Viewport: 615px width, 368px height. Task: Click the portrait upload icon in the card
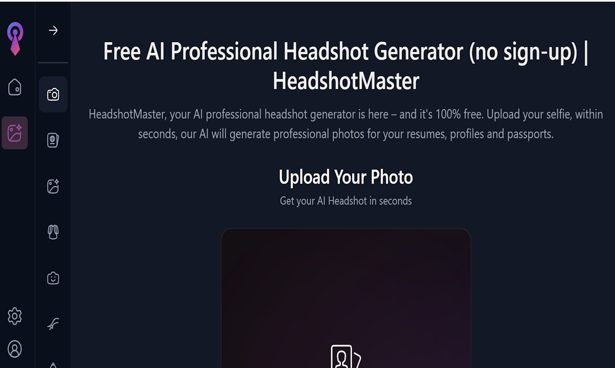pos(346,356)
